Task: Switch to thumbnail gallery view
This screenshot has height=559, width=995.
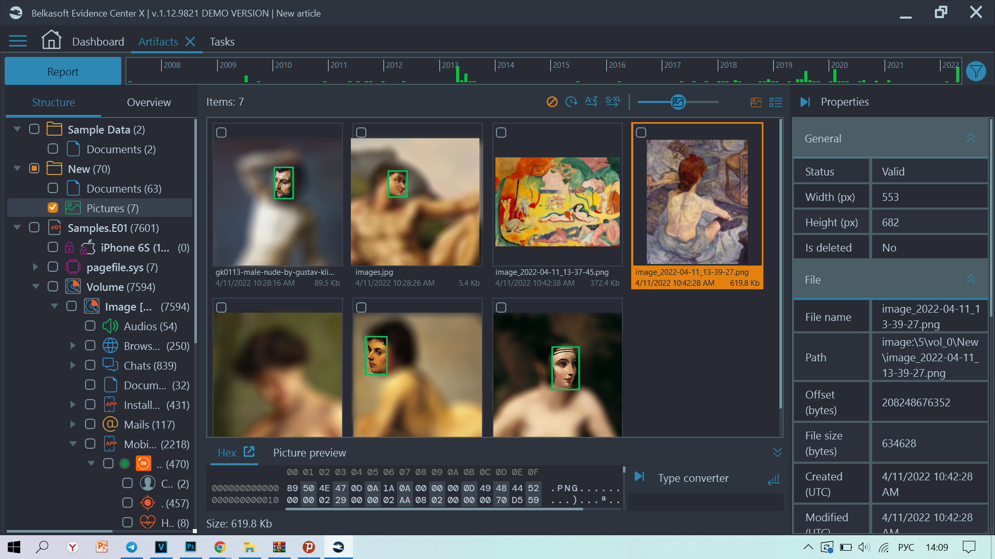Action: [756, 102]
